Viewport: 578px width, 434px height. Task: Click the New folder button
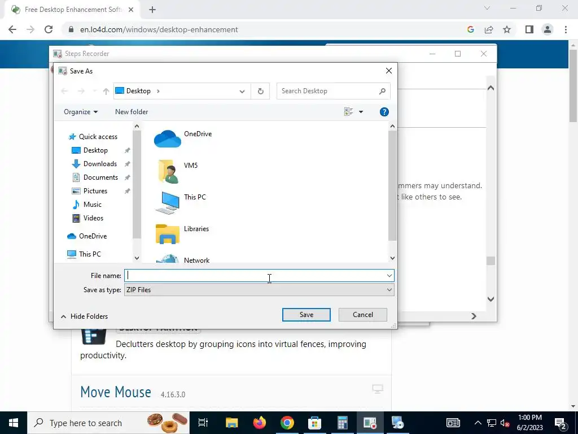click(x=131, y=112)
